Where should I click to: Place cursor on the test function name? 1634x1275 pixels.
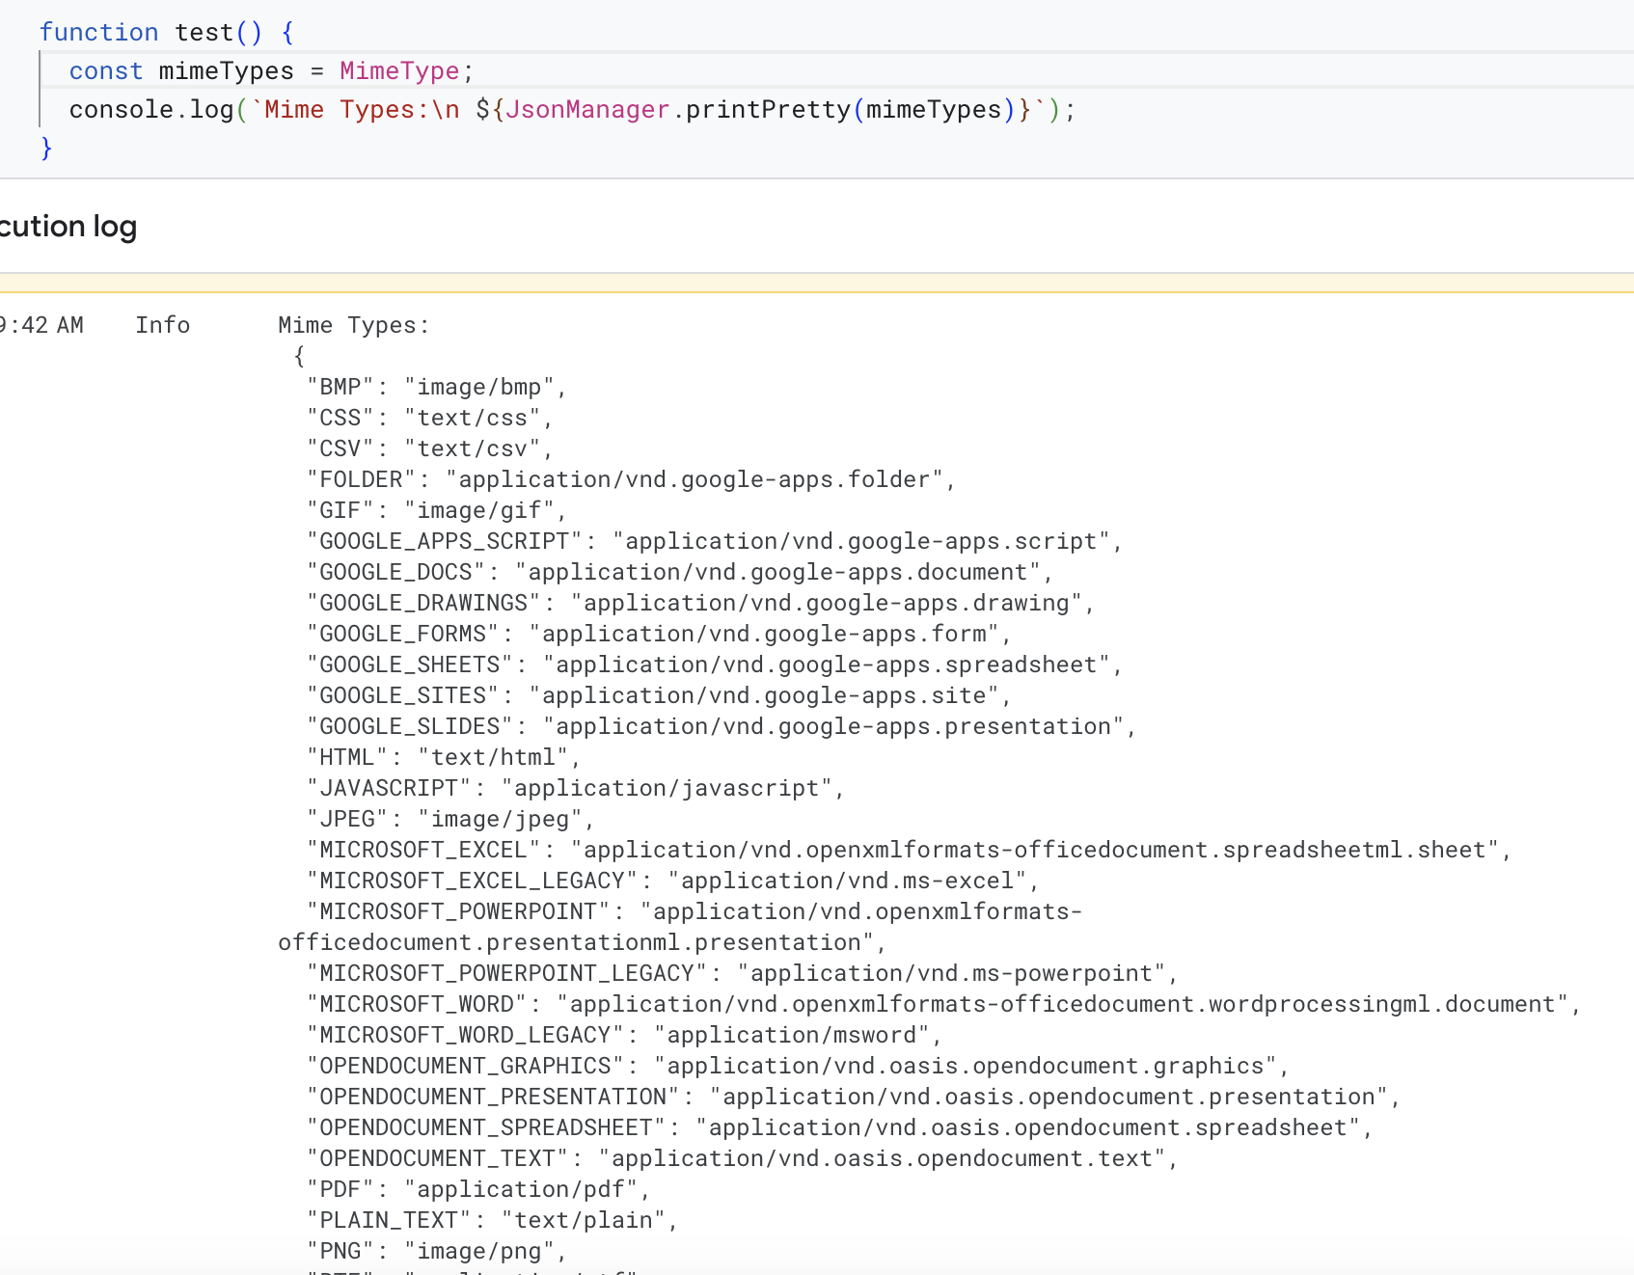click(x=204, y=33)
